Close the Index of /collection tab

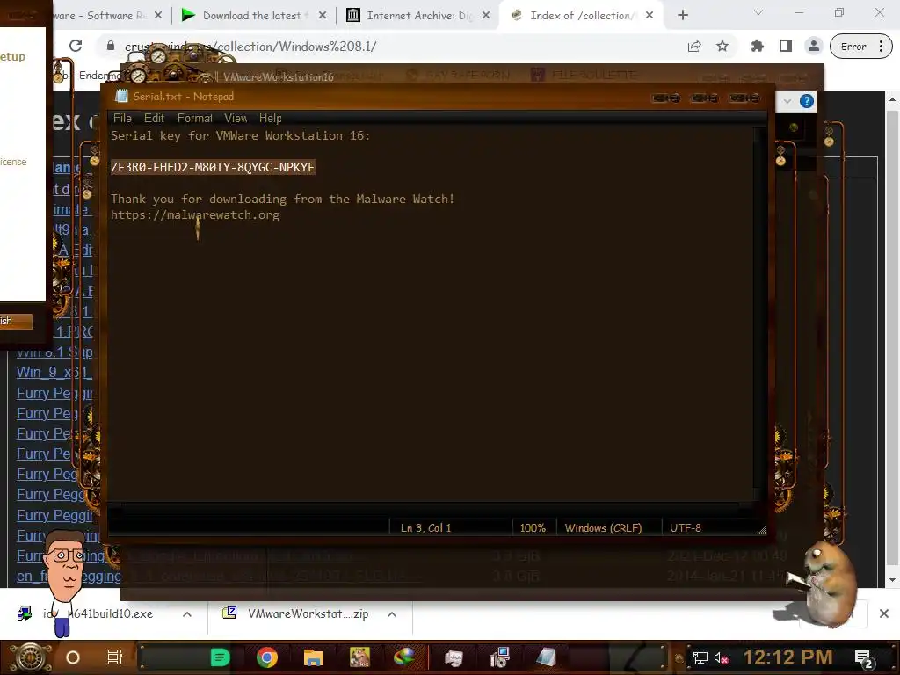tap(650, 16)
